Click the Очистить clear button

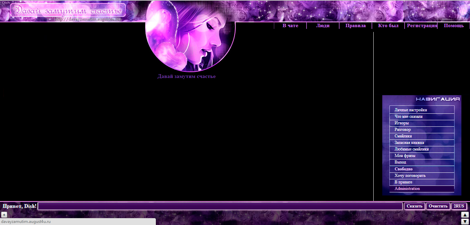[438, 206]
